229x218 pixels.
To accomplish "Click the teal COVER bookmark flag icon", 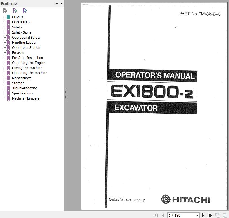I will click(8, 17).
